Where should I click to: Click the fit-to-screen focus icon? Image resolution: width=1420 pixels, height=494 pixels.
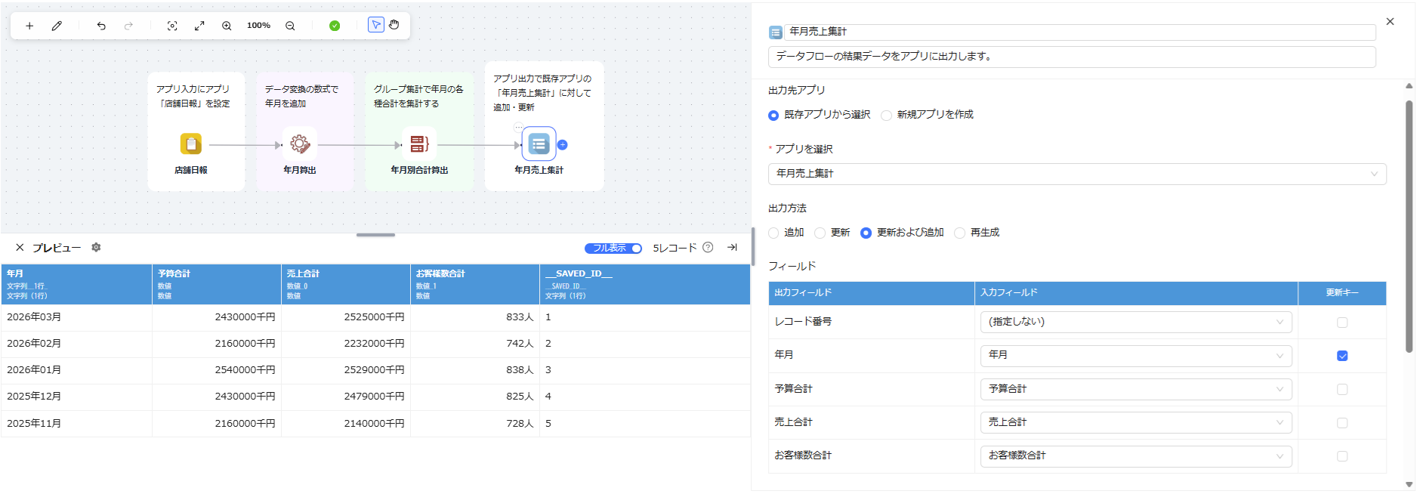pyautogui.click(x=172, y=26)
